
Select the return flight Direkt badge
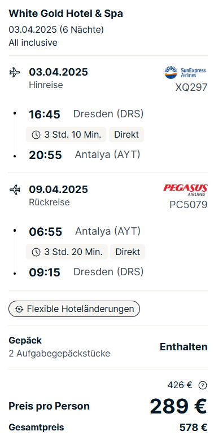128,252
